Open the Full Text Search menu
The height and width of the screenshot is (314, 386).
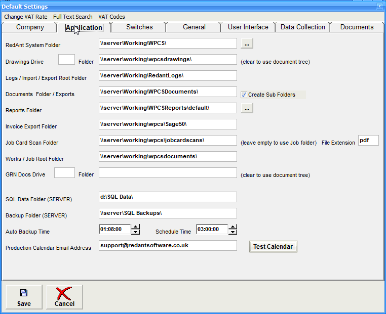click(73, 17)
